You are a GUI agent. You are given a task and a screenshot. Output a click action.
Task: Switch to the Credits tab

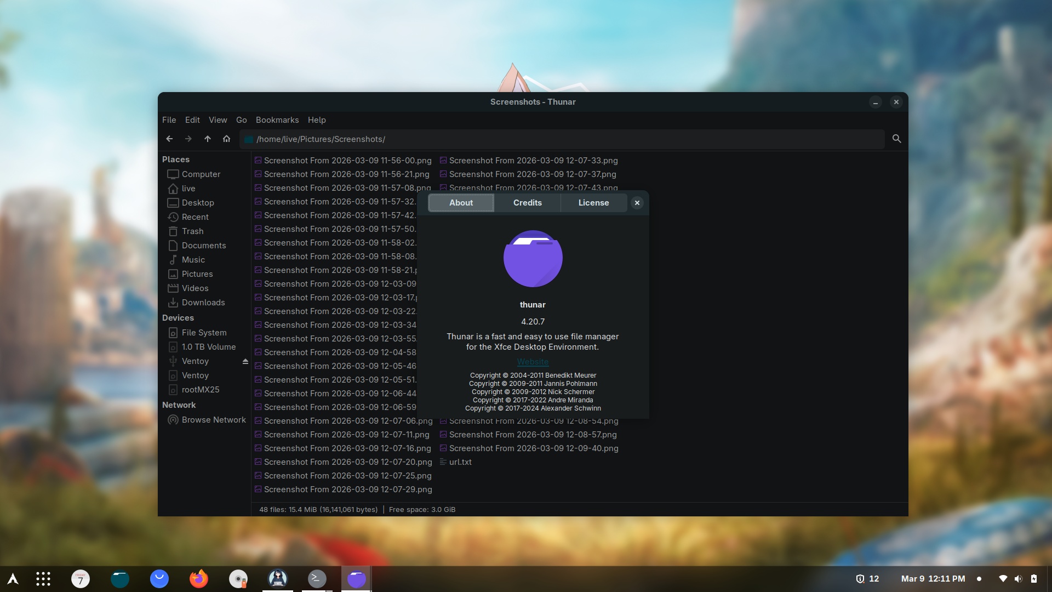point(527,203)
